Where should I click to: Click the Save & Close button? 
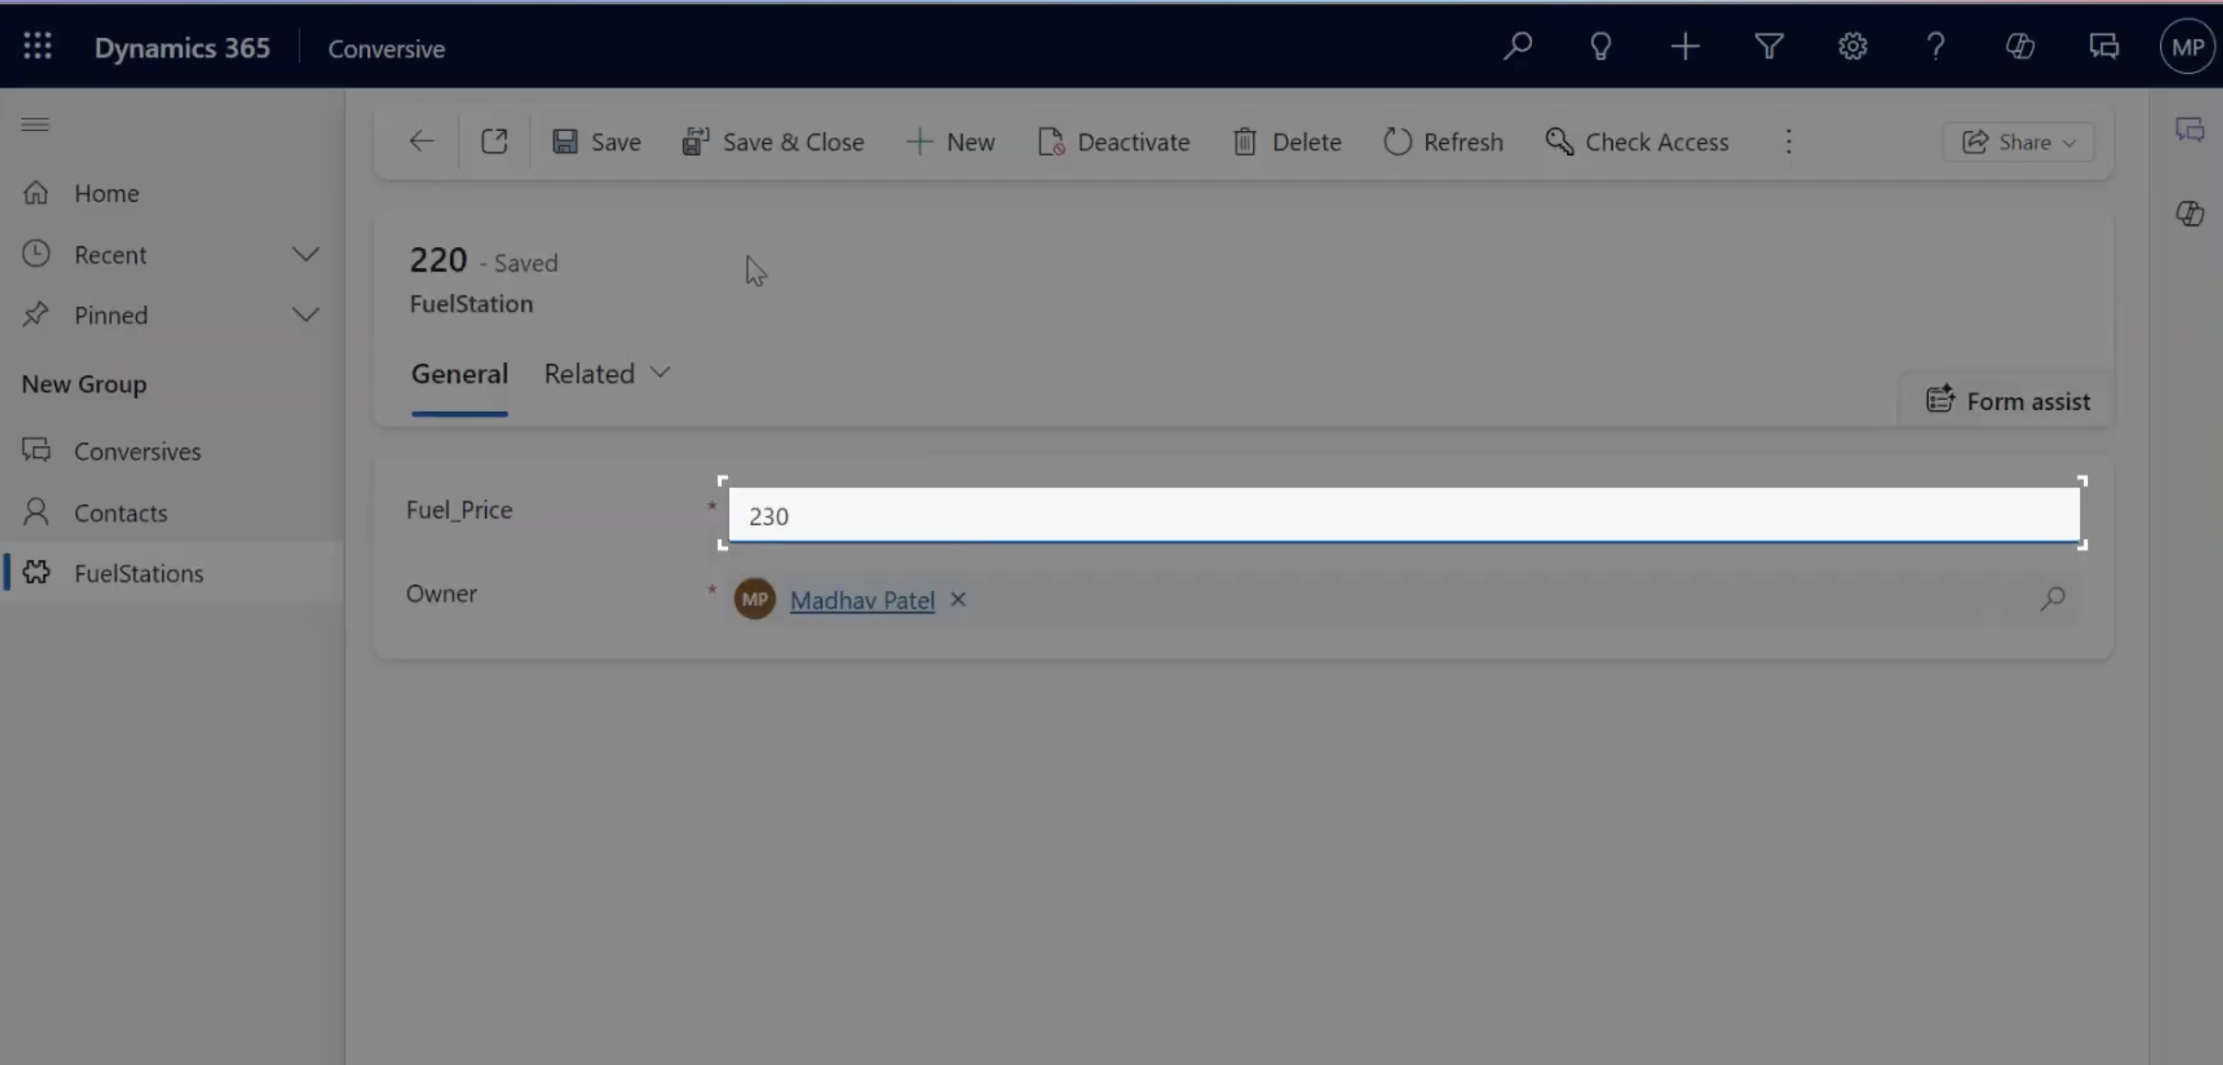[x=772, y=141]
